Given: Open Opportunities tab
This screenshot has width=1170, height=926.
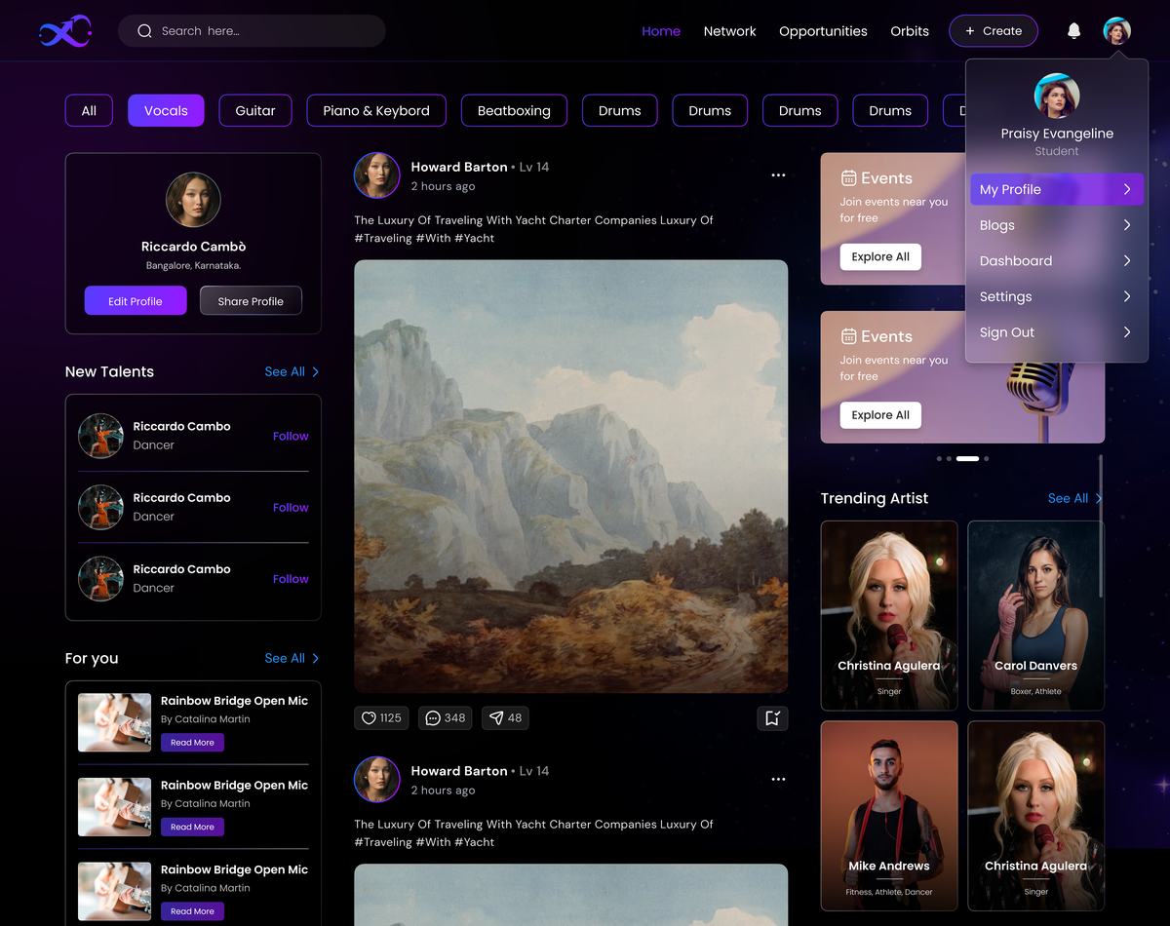Looking at the screenshot, I should [823, 31].
